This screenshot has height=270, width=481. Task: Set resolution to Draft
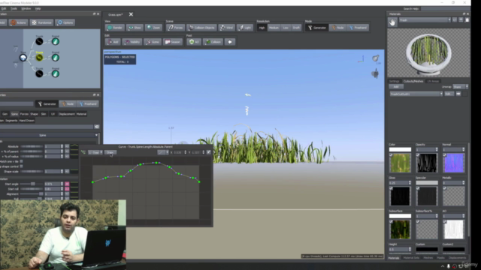point(296,28)
